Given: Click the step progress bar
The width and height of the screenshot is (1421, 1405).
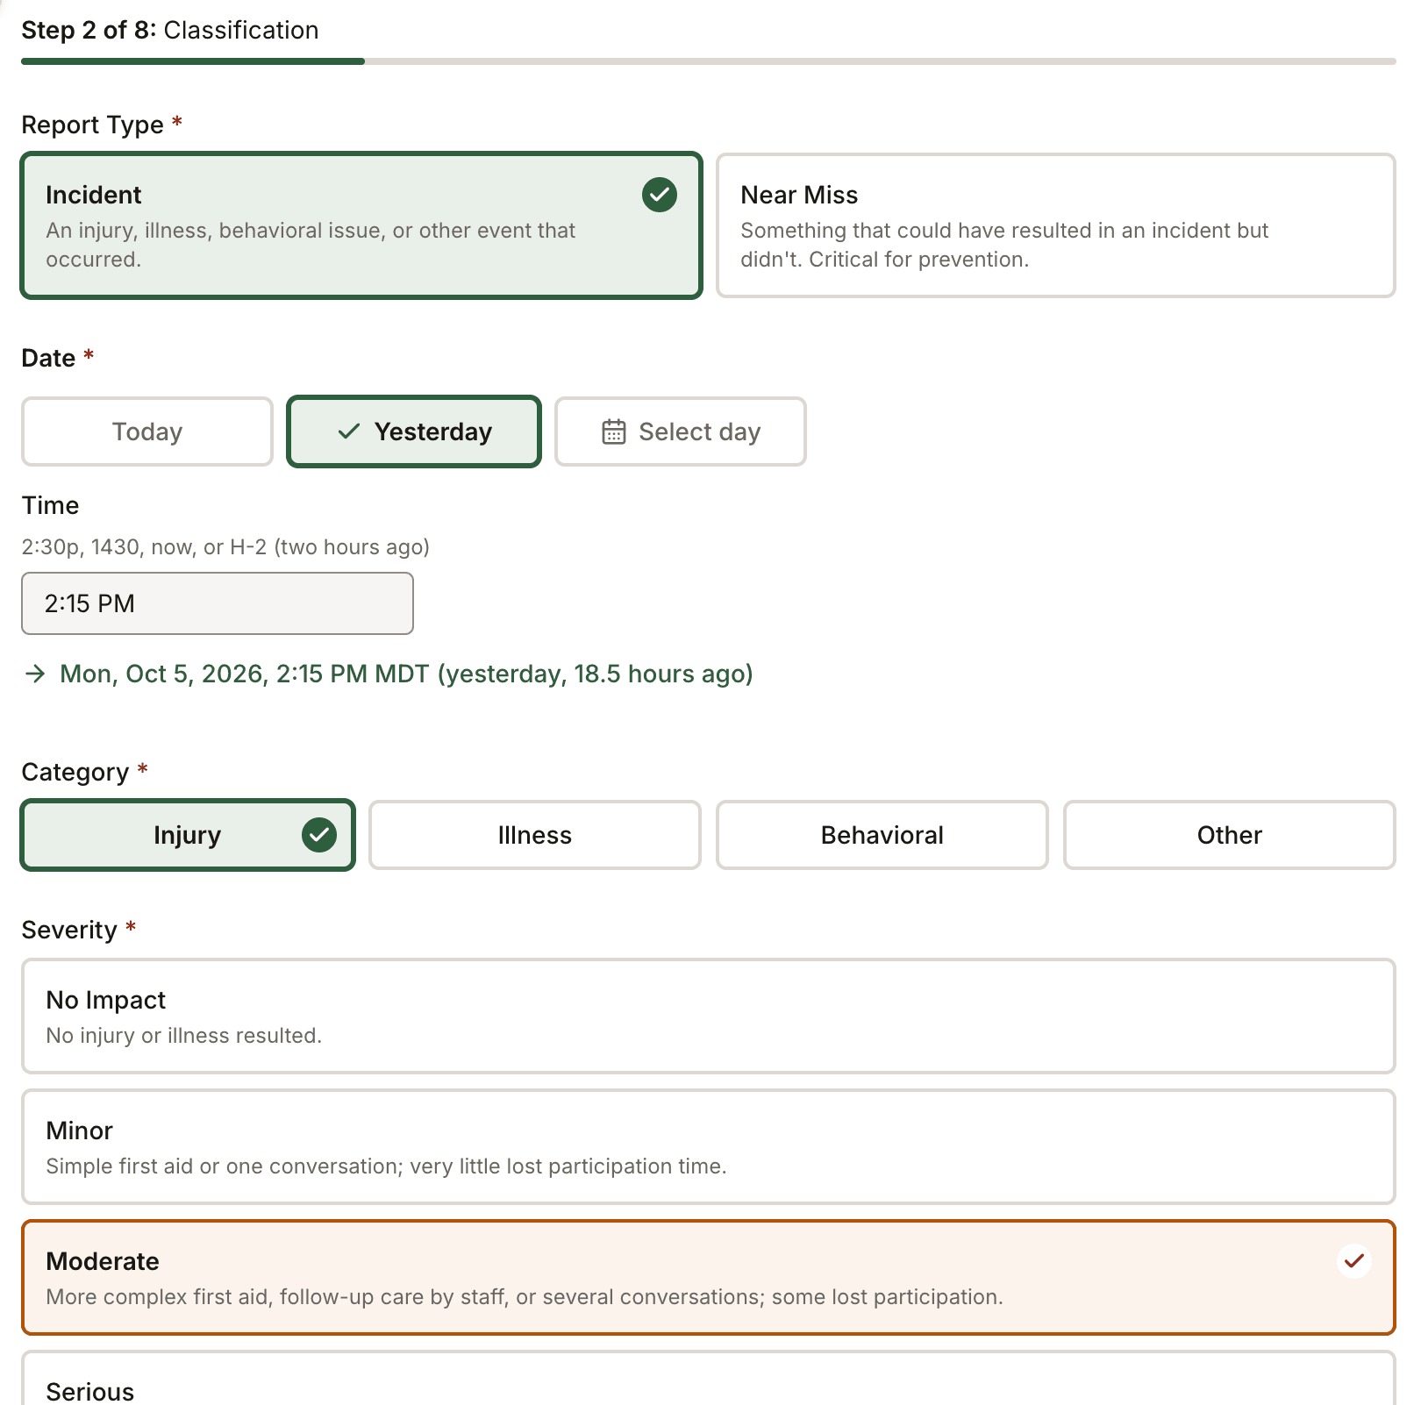Looking at the screenshot, I should point(709,61).
